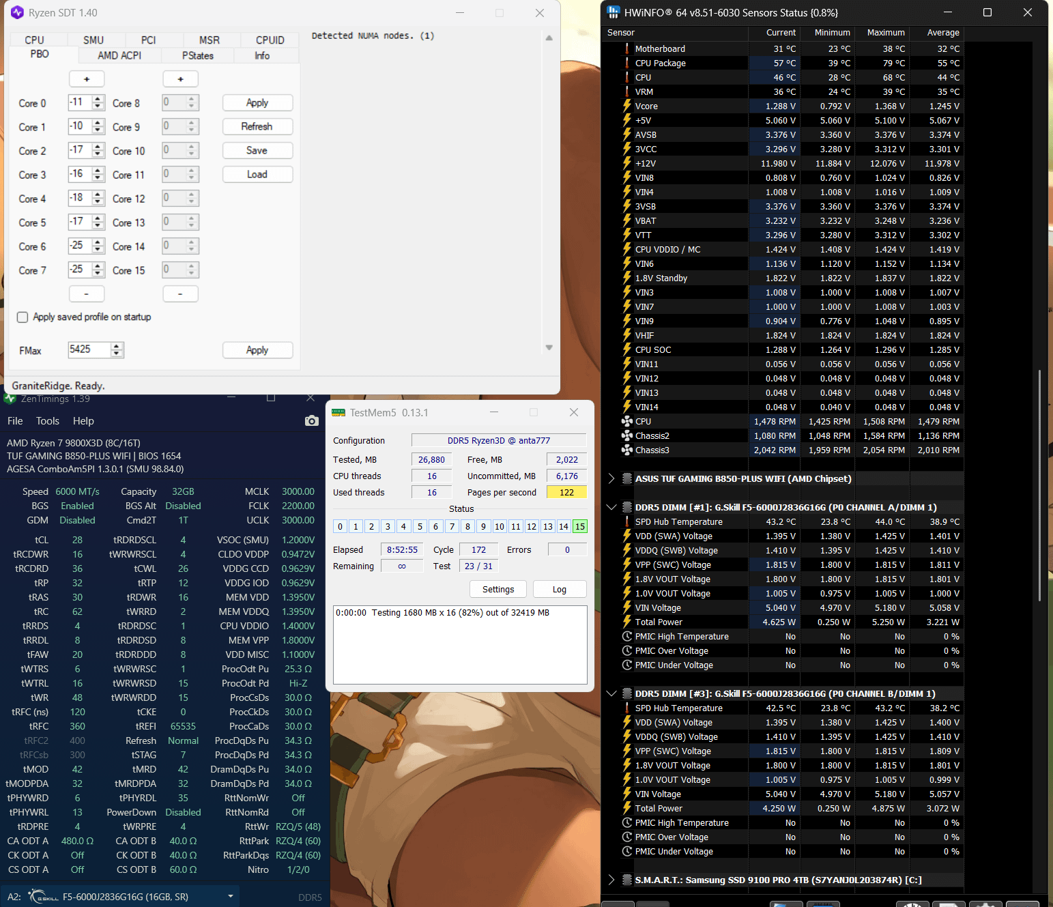Switch to the PStates tab in Ryzen SDT
Screen dimensions: 1053x907
click(198, 56)
